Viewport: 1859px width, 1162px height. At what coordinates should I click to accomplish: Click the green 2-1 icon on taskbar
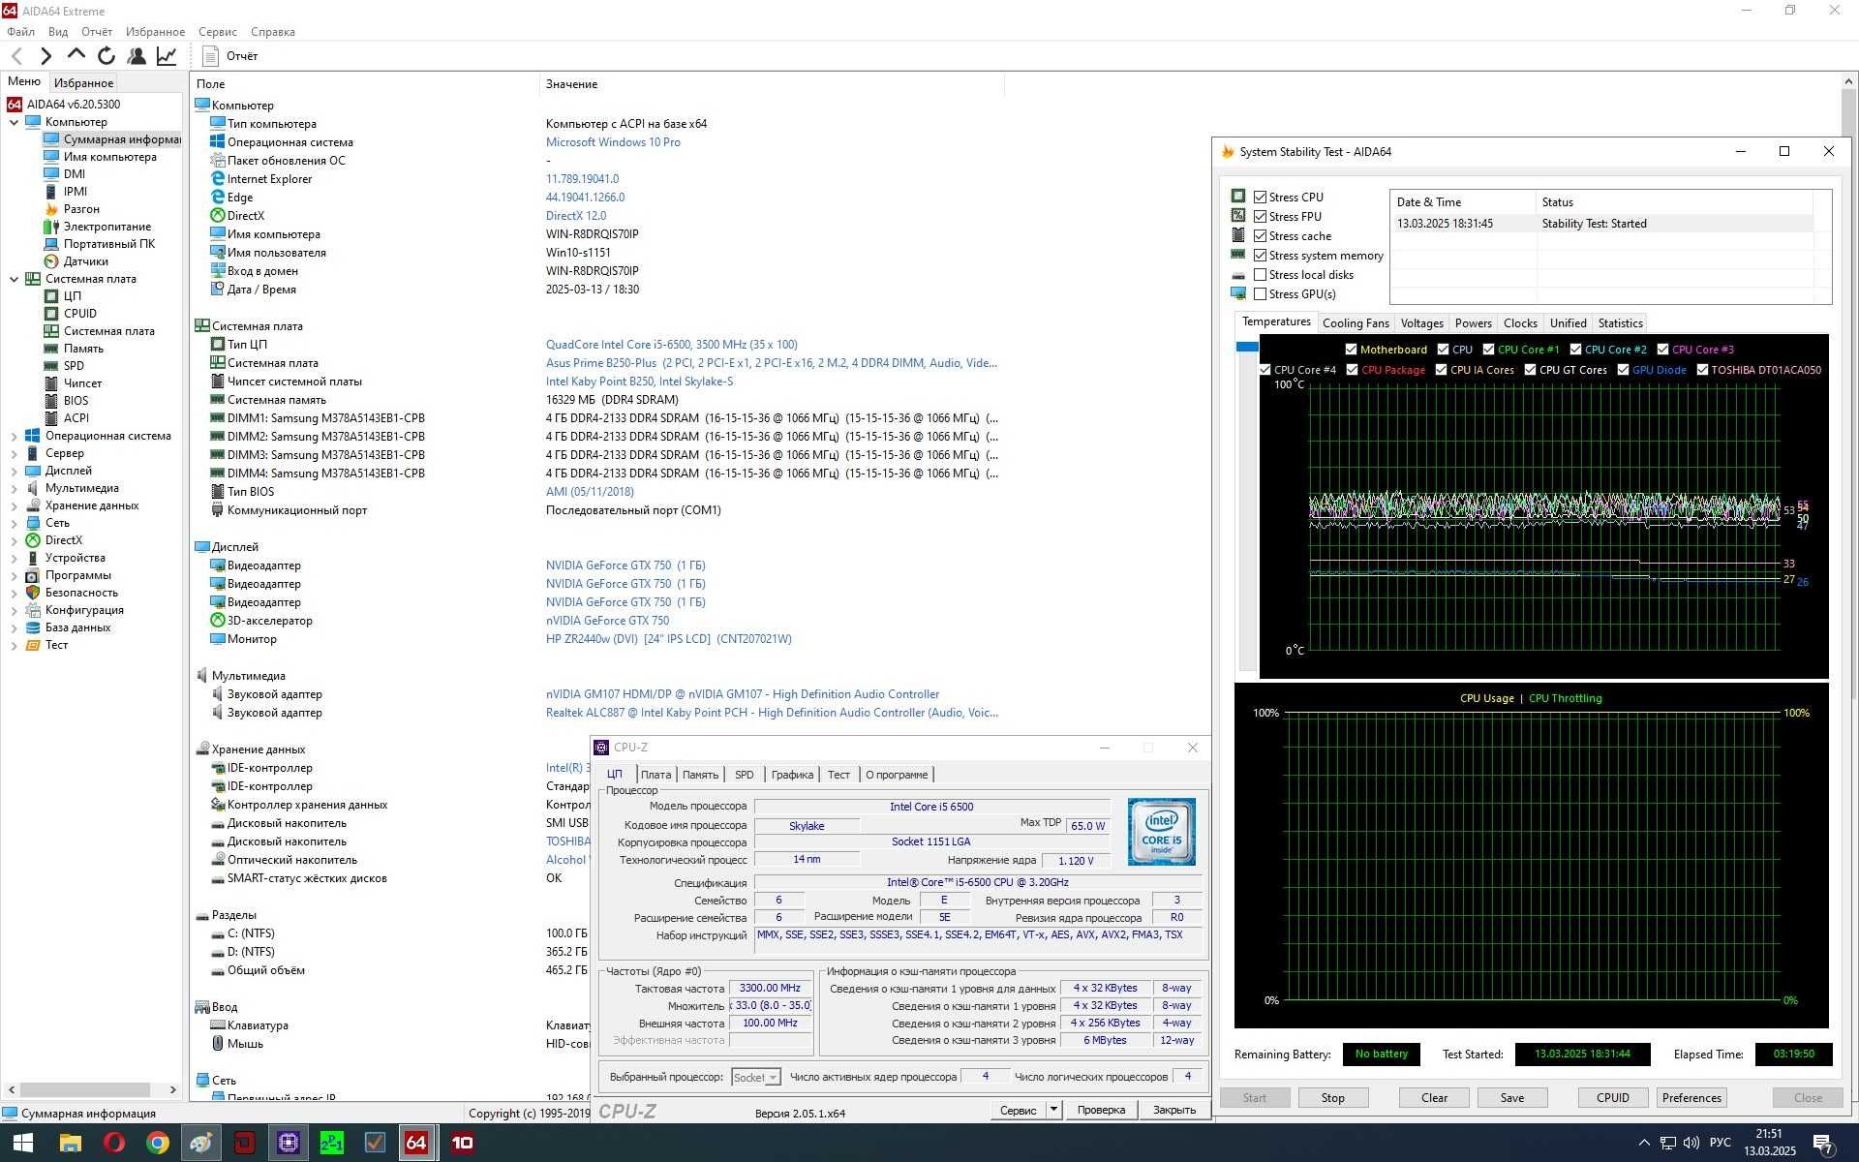point(331,1143)
